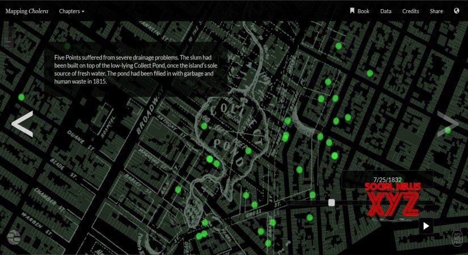Click the Mapping Cholera title link
The image size is (468, 255).
click(27, 11)
